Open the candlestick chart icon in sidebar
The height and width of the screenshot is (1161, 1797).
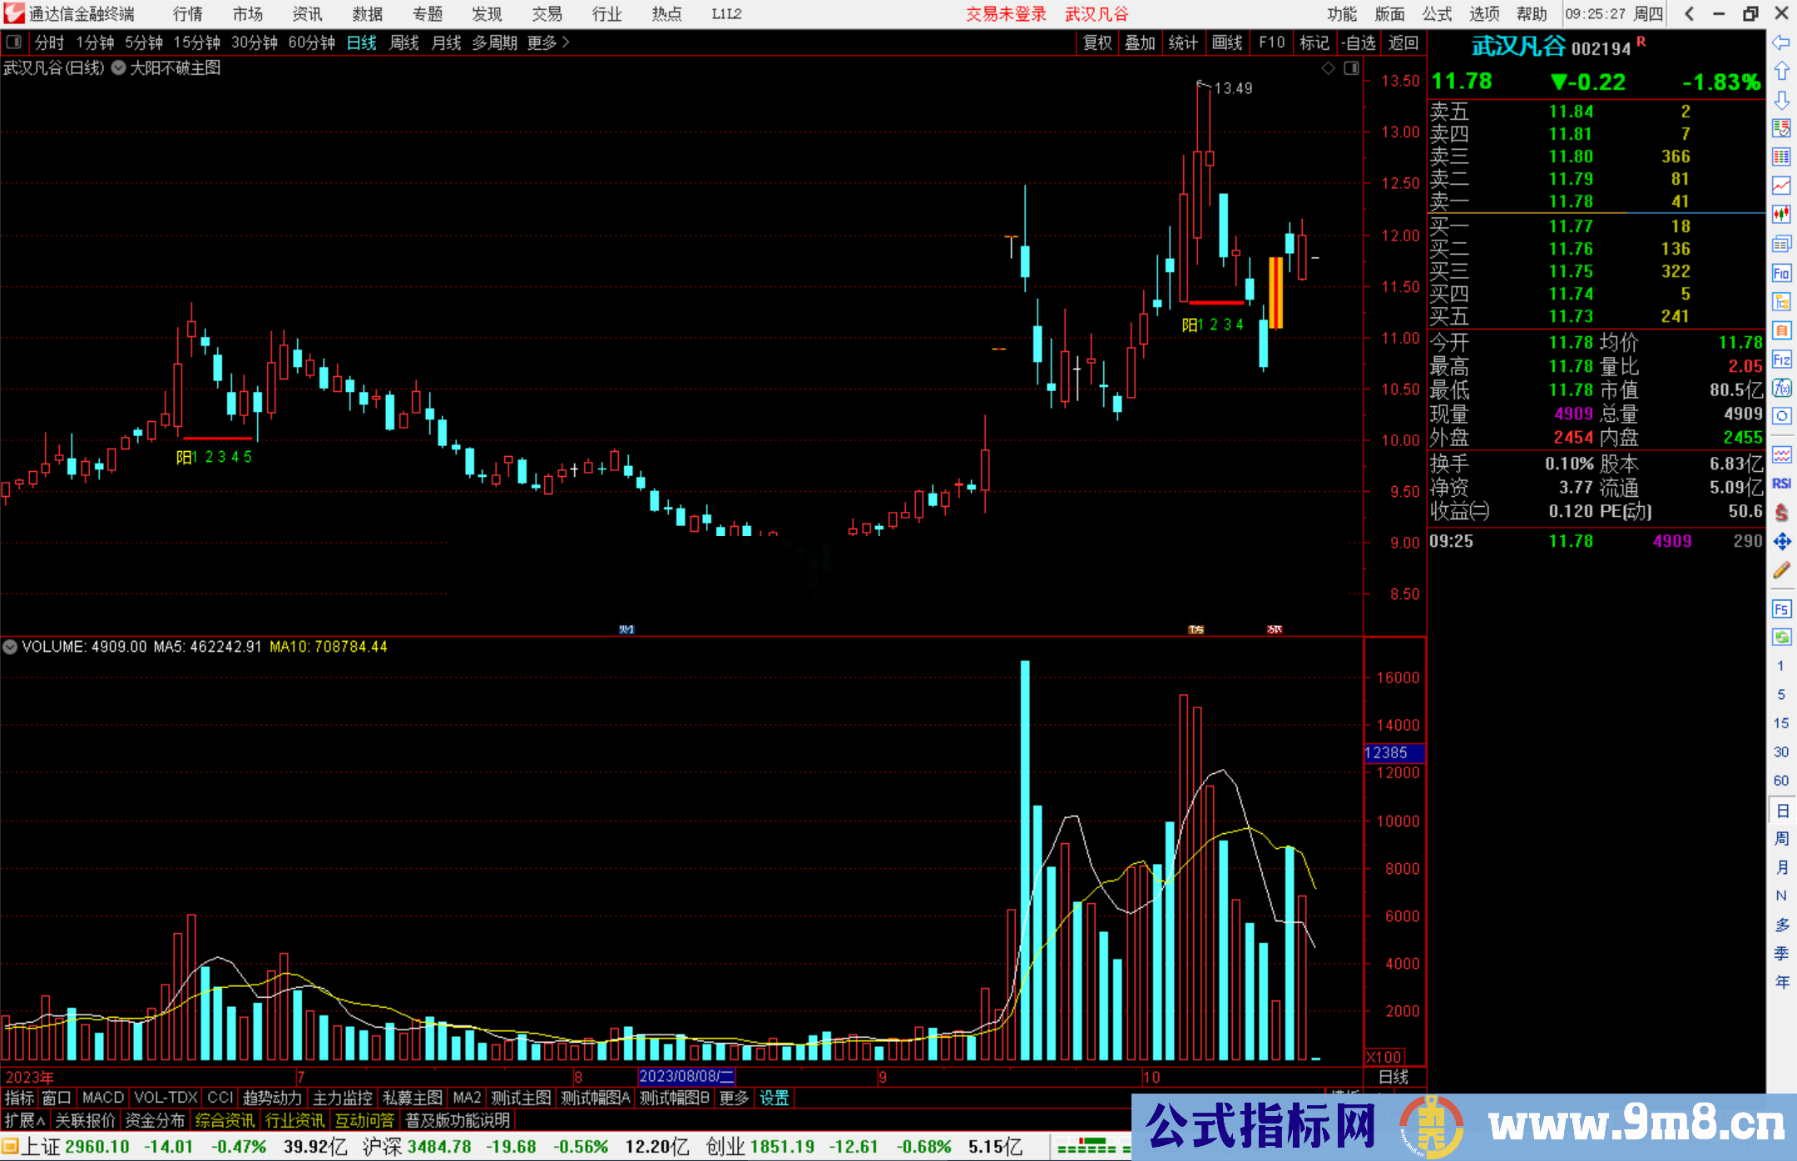[x=1781, y=215]
